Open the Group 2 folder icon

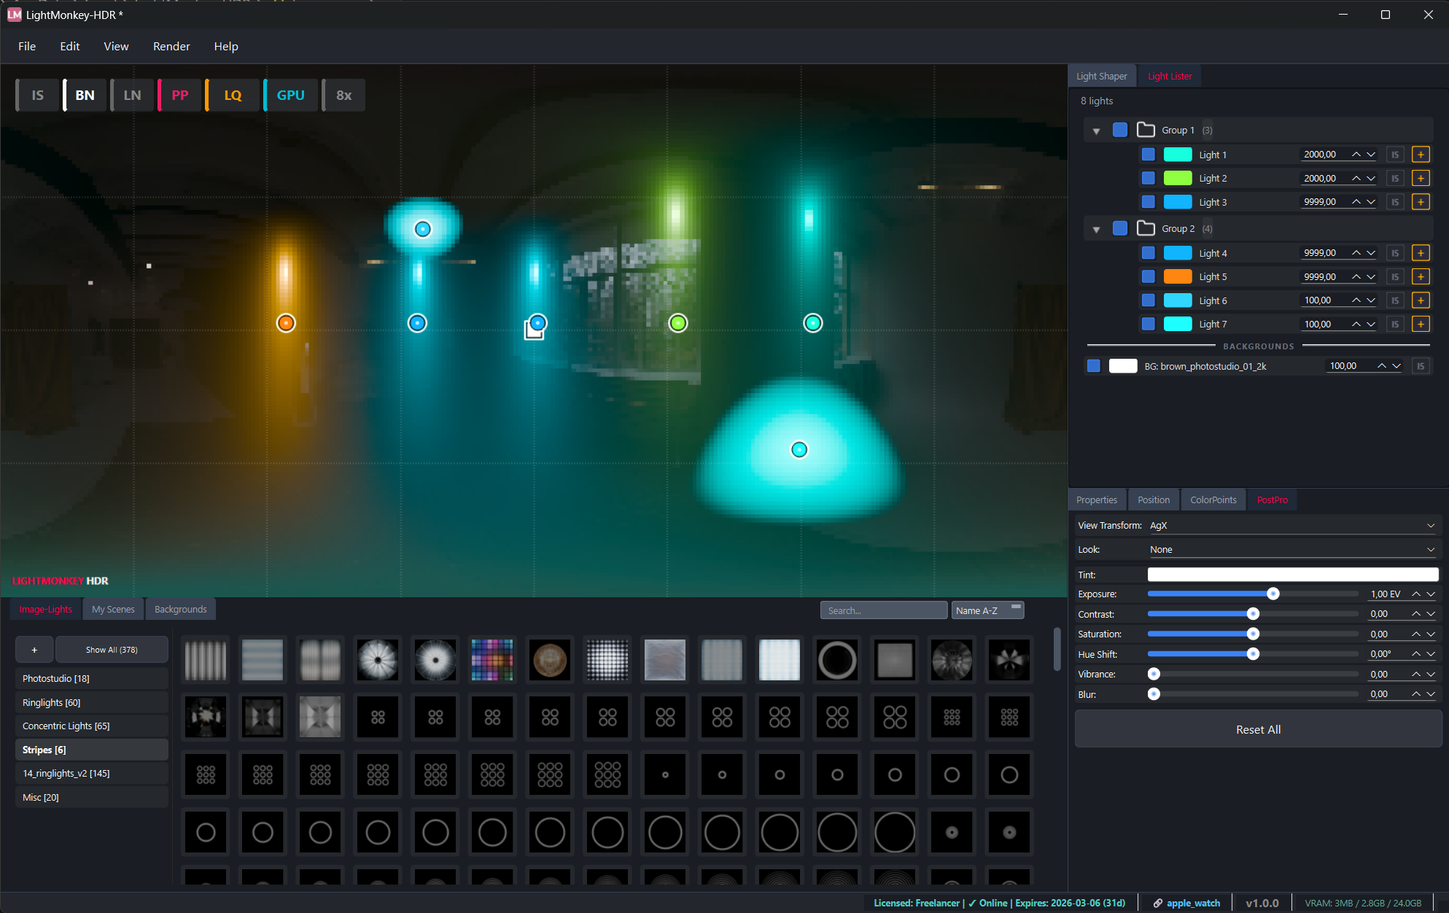click(x=1145, y=228)
